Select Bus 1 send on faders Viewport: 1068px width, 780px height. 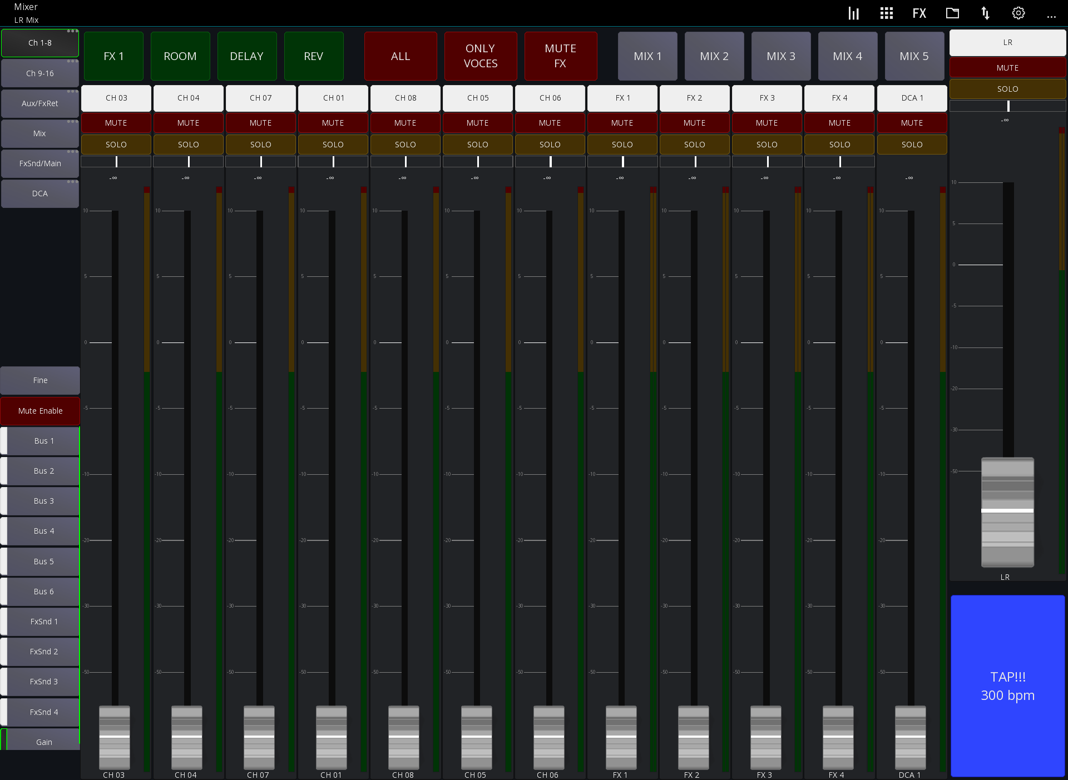[40, 441]
